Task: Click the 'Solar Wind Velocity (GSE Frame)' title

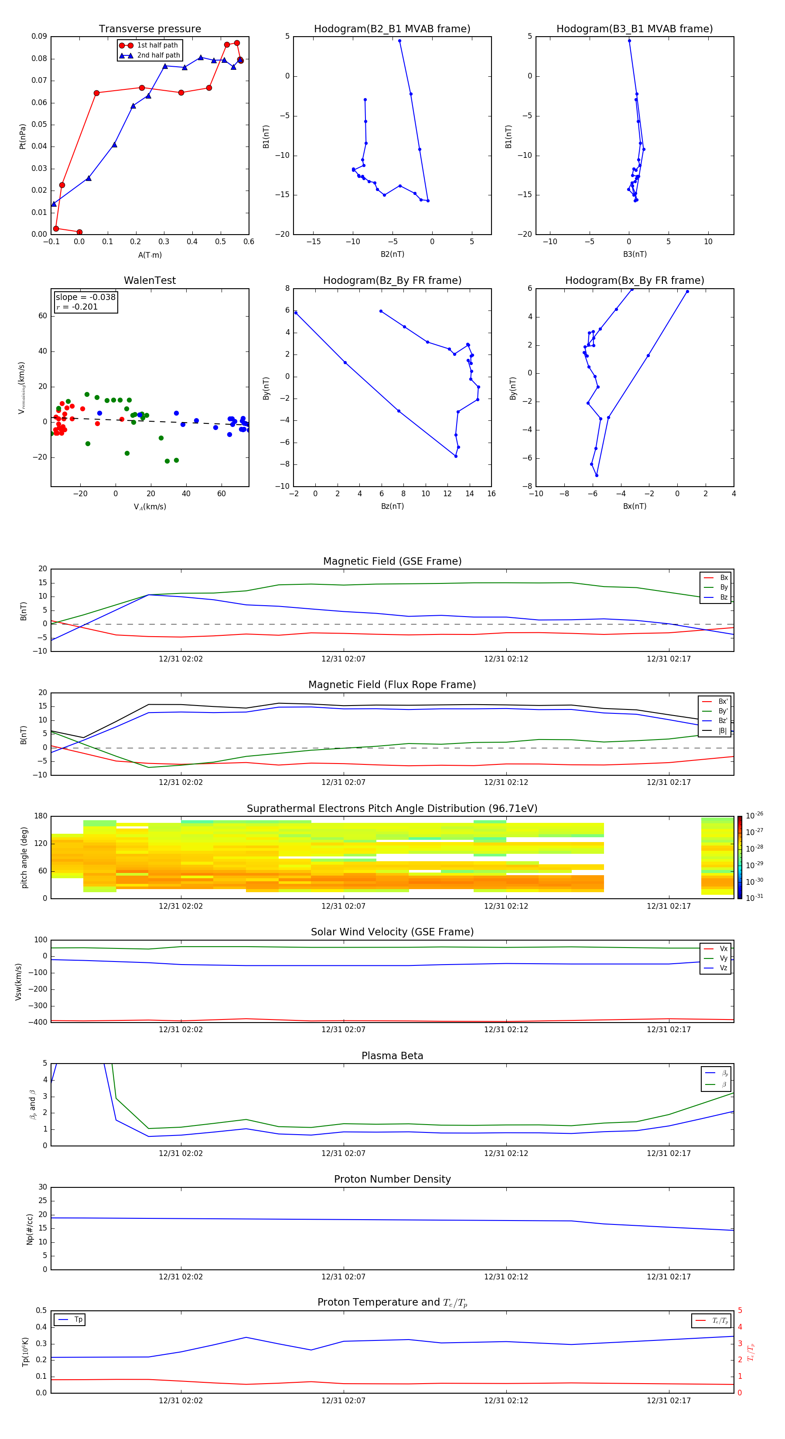Action: (x=392, y=932)
